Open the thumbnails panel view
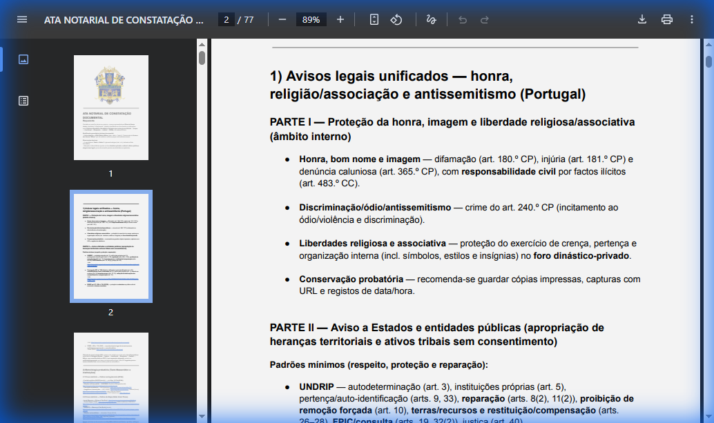714x423 pixels. (23, 59)
